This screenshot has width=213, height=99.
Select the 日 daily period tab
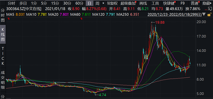click(x=89, y=3)
